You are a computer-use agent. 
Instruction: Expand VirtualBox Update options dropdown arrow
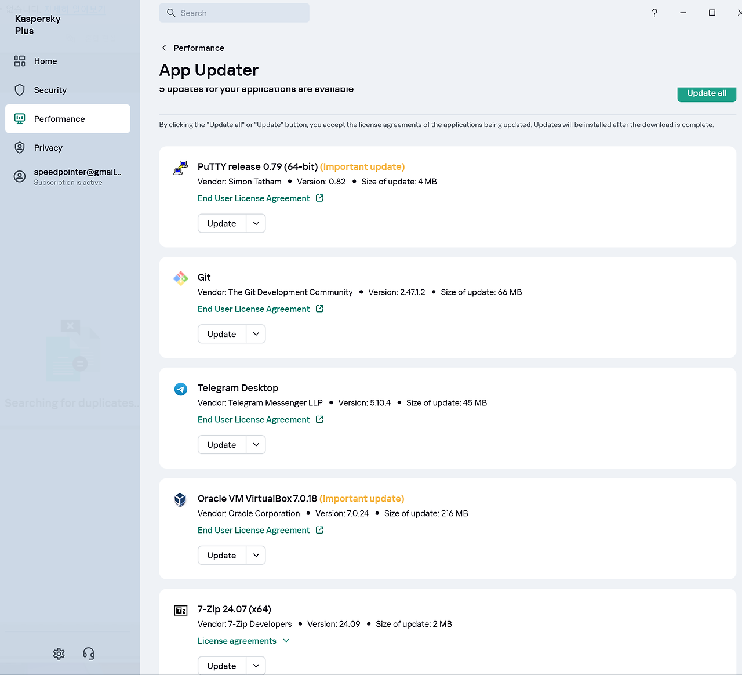coord(256,555)
